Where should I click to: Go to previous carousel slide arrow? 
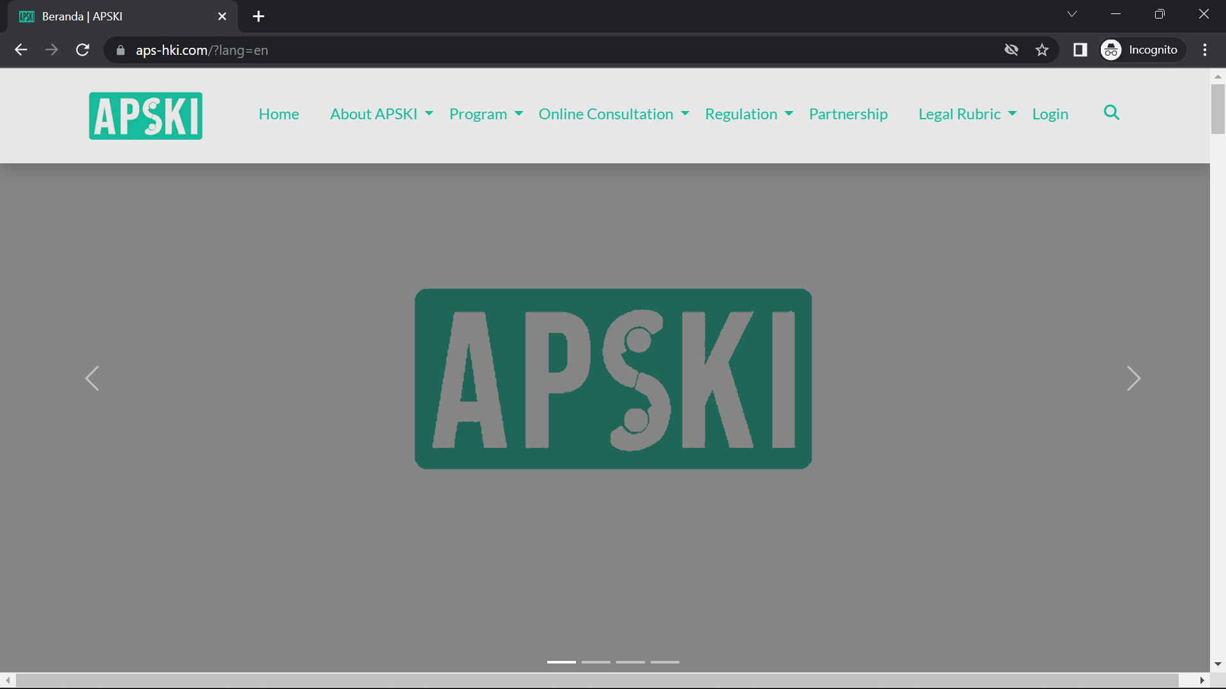point(92,378)
